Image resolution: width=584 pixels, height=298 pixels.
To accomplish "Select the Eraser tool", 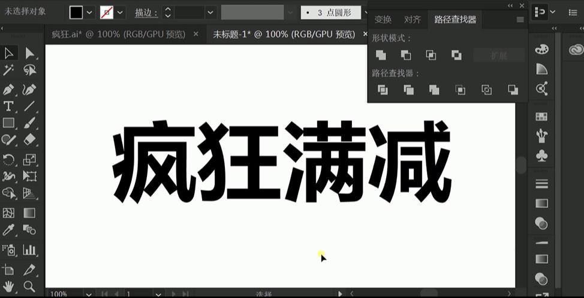I will pyautogui.click(x=29, y=139).
